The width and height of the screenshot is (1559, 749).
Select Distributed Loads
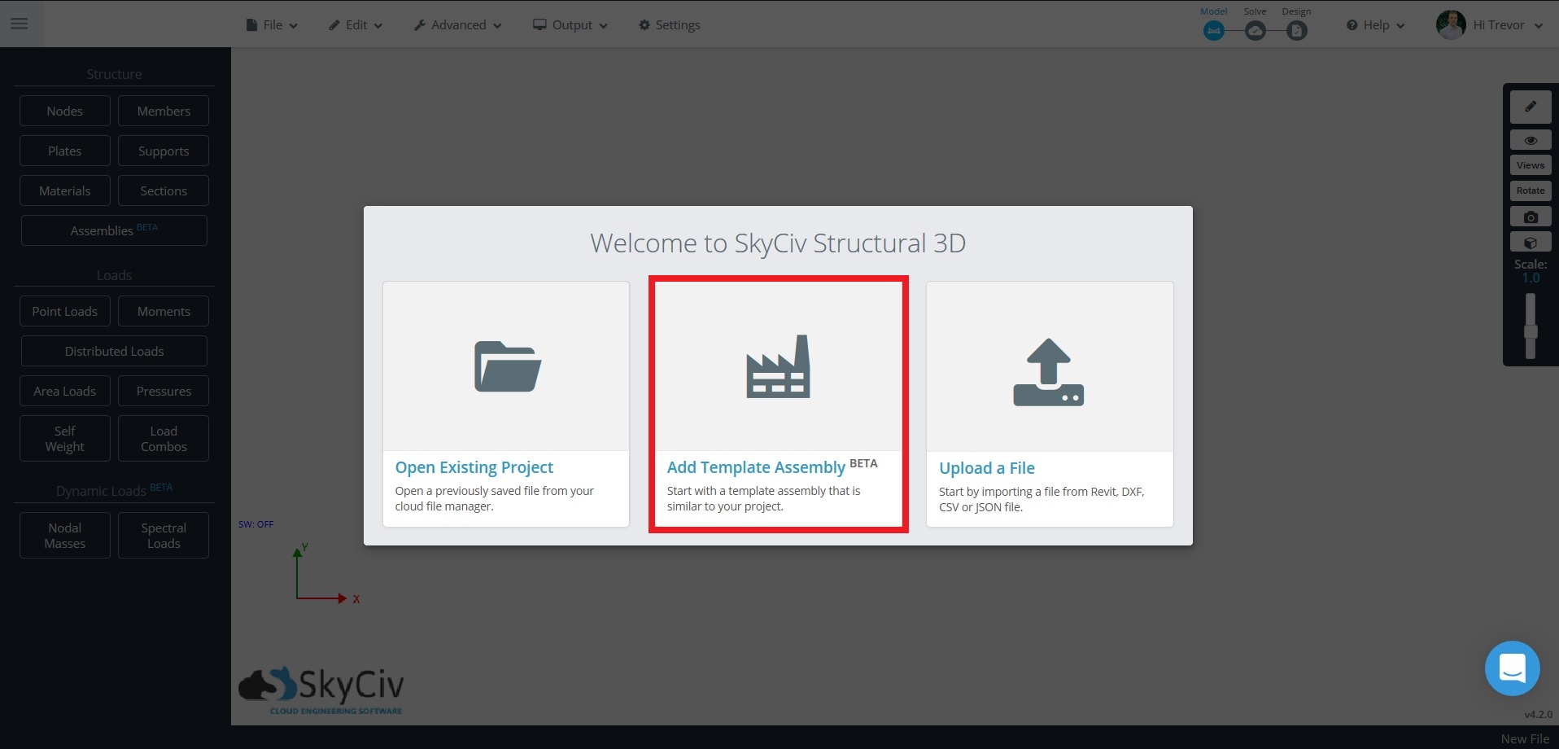tap(114, 351)
